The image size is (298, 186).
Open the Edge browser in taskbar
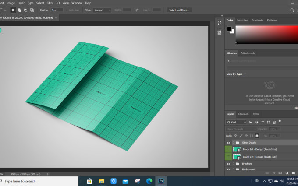149,181
